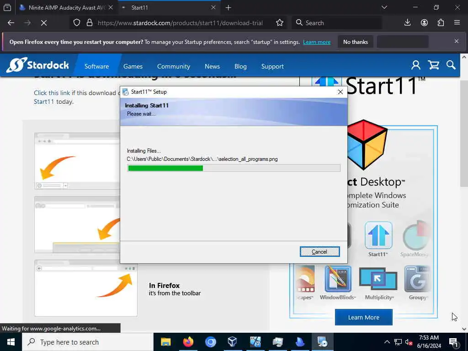Screen dimensions: 468x351
Task: Open the Windows Start menu
Action: [x=11, y=342]
